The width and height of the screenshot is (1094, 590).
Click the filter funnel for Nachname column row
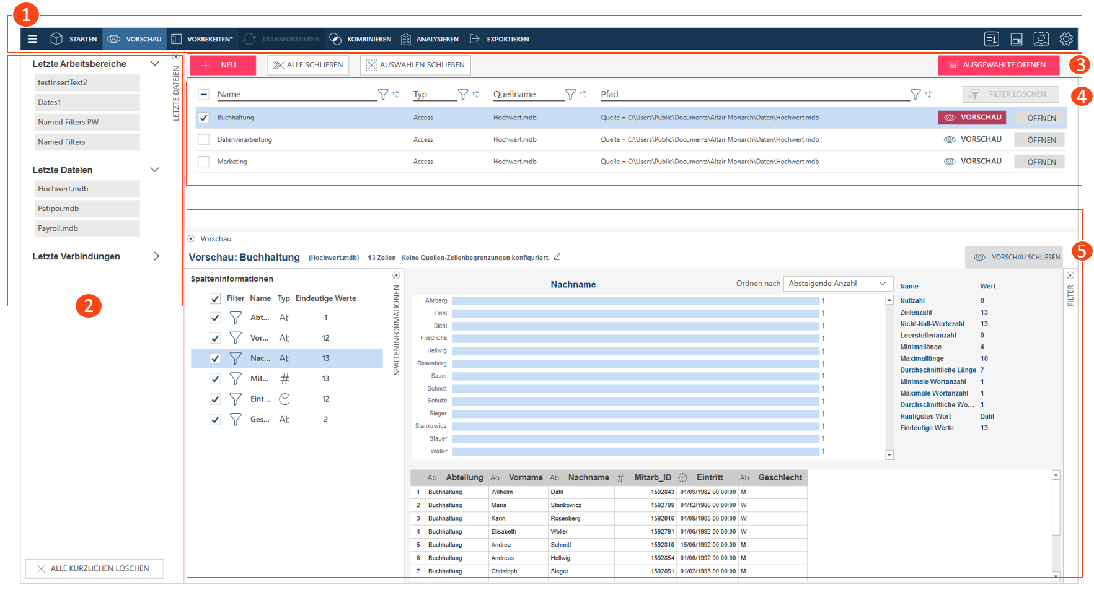236,358
